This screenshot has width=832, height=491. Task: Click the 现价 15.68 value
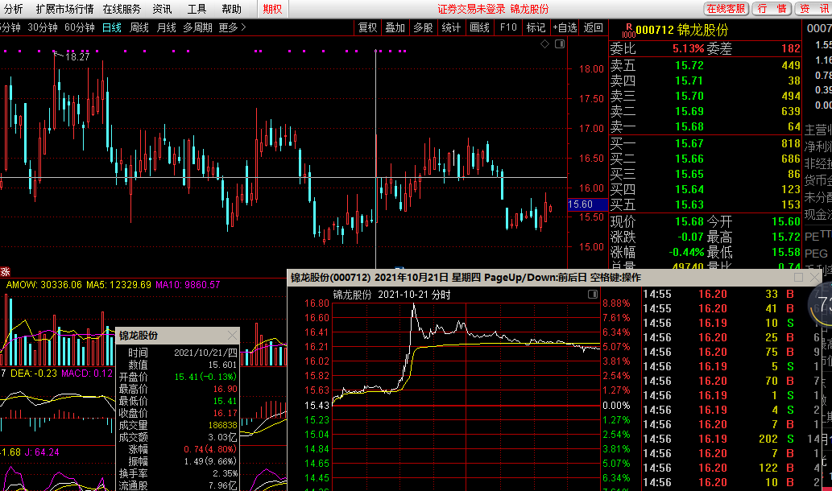coord(689,221)
